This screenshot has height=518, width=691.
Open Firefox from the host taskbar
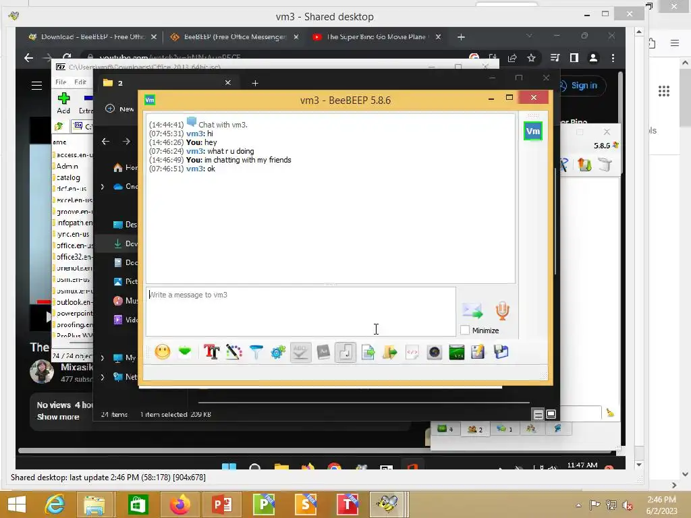[179, 505]
